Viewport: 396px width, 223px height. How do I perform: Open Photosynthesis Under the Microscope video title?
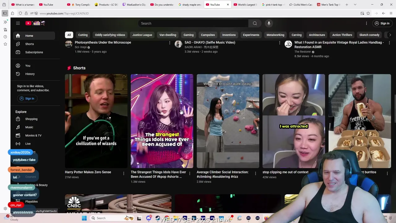pos(103,42)
